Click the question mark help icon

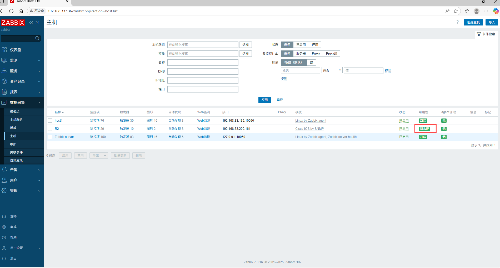457,22
